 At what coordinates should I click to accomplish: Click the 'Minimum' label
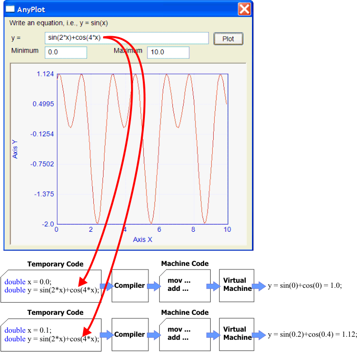pyautogui.click(x=25, y=50)
